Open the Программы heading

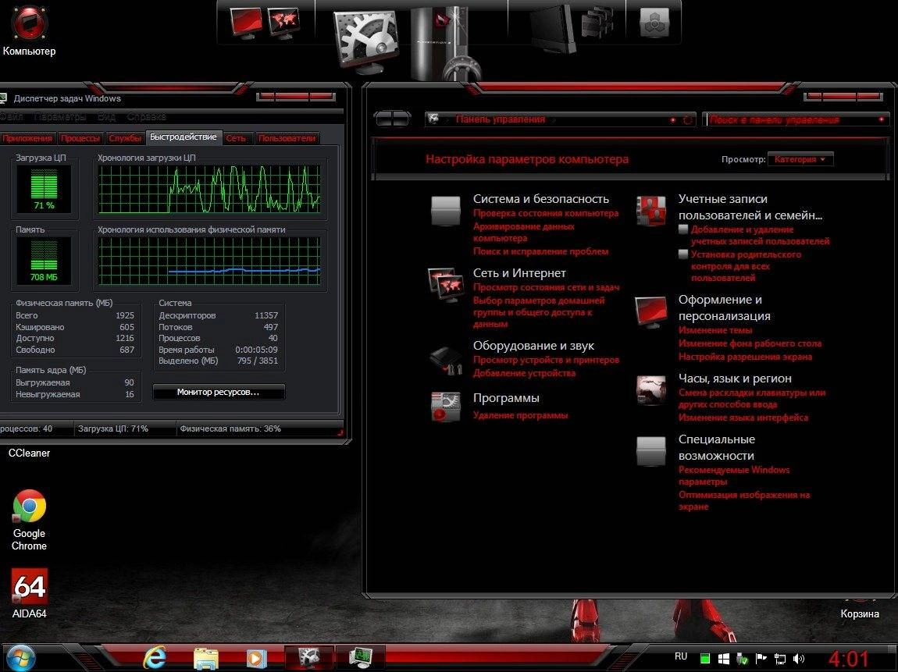(506, 398)
